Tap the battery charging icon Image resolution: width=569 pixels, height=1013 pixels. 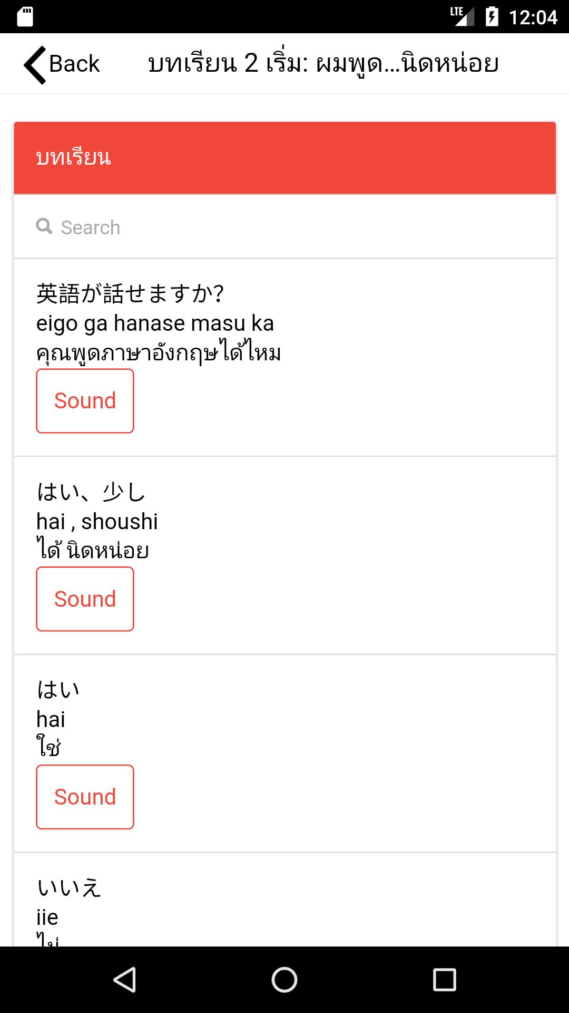[492, 16]
